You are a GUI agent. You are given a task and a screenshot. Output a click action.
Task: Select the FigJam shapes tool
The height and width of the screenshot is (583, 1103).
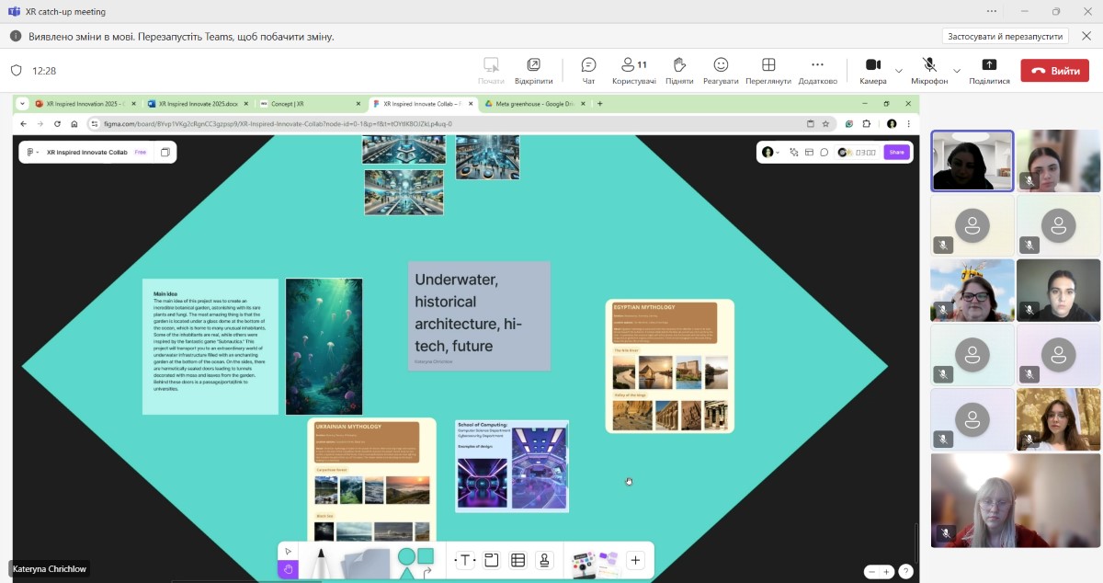click(415, 563)
